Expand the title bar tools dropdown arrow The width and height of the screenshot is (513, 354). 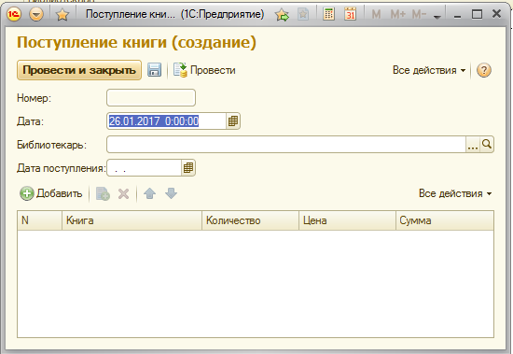437,17
